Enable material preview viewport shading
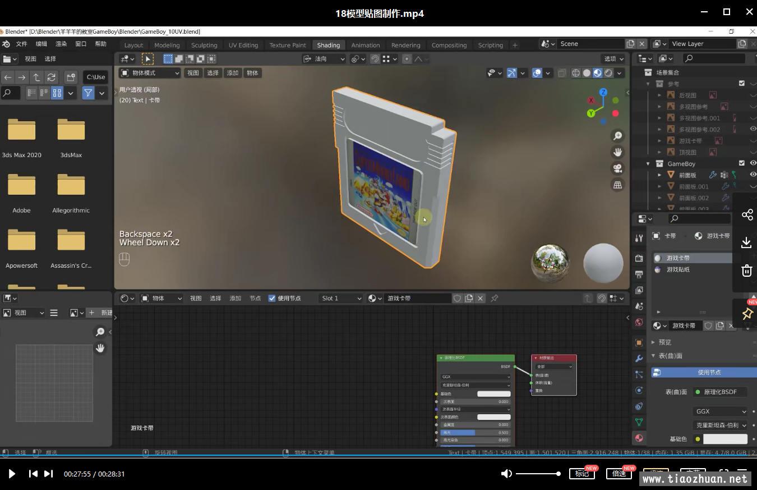Screen dimensions: 757x490 597,73
